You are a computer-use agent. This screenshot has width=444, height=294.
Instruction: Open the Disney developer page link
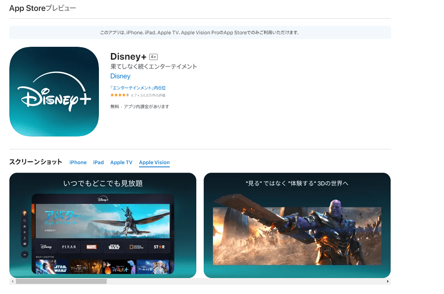click(x=120, y=76)
